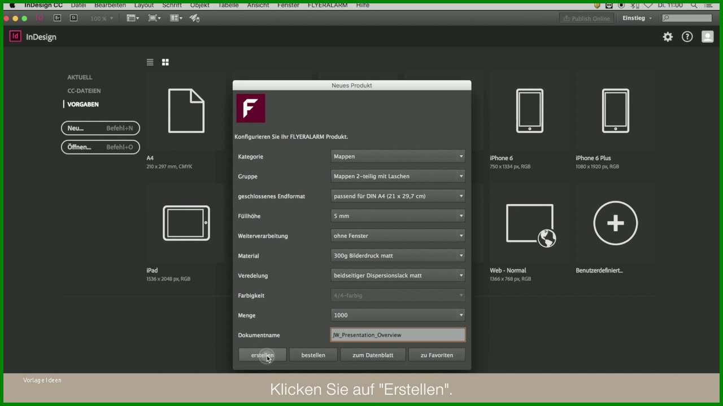
Task: Click the erstellen button
Action: pos(262,355)
